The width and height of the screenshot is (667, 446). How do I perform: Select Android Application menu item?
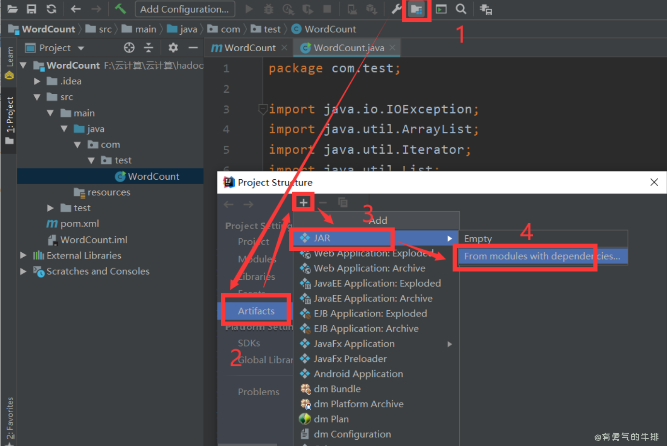tap(375, 374)
